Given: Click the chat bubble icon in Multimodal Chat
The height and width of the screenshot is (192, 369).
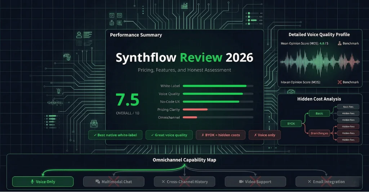Looking at the screenshot, I should (x=98, y=182).
